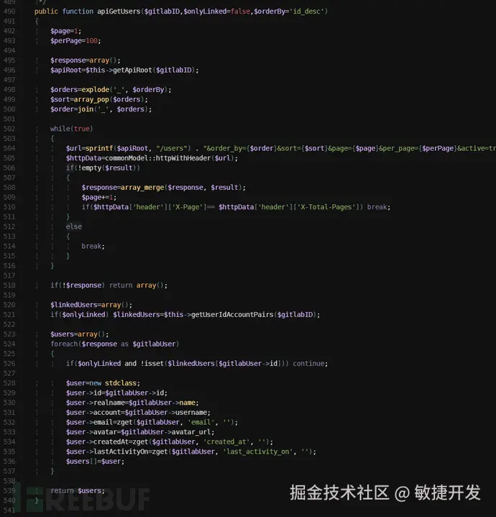This screenshot has width=496, height=517.
Task: Click the while(true) statement
Action: click(71, 129)
